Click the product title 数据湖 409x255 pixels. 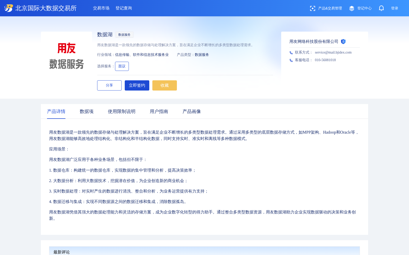105,35
